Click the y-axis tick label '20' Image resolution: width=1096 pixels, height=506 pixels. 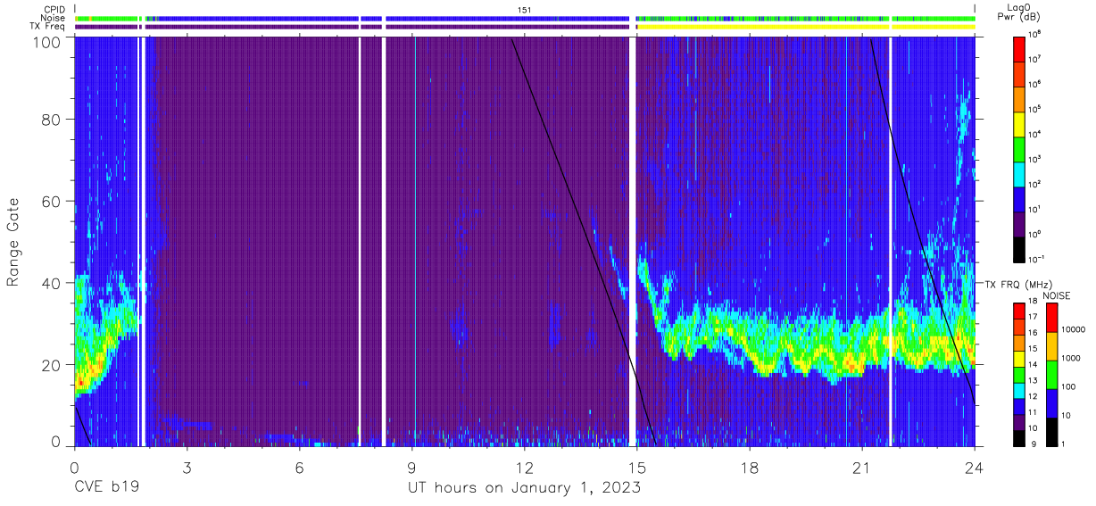tap(52, 364)
